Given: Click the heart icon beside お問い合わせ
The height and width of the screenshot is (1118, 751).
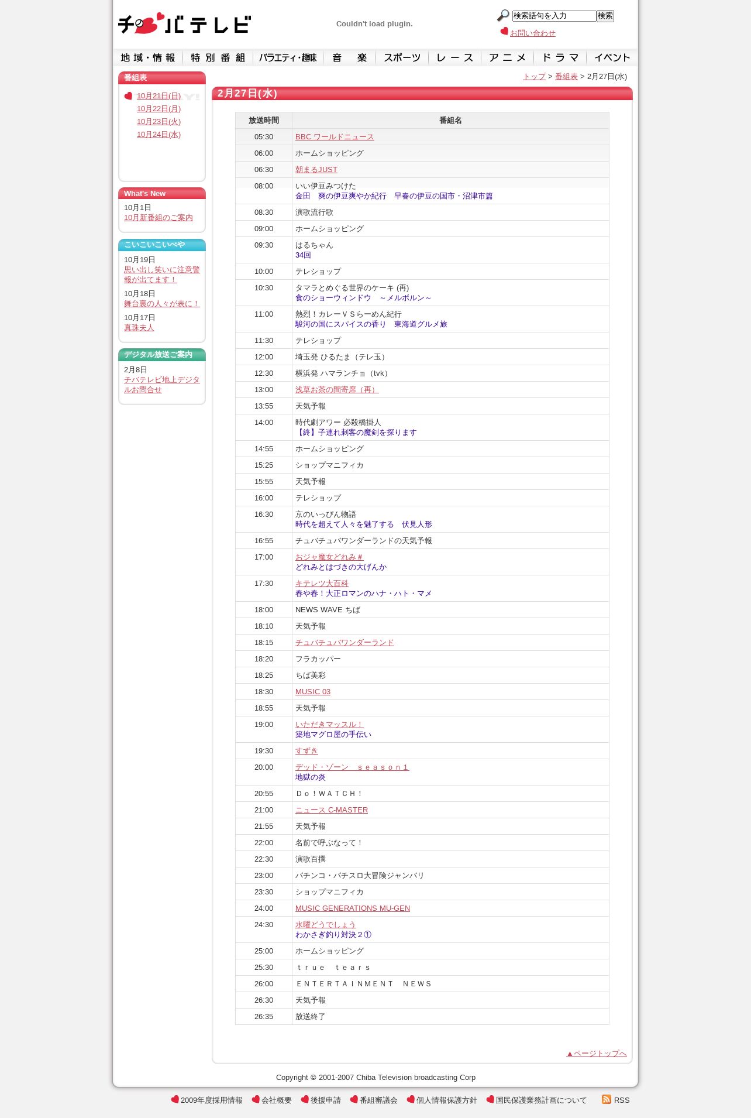Looking at the screenshot, I should point(504,31).
